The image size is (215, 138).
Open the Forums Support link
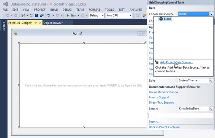pyautogui.click(x=159, y=97)
